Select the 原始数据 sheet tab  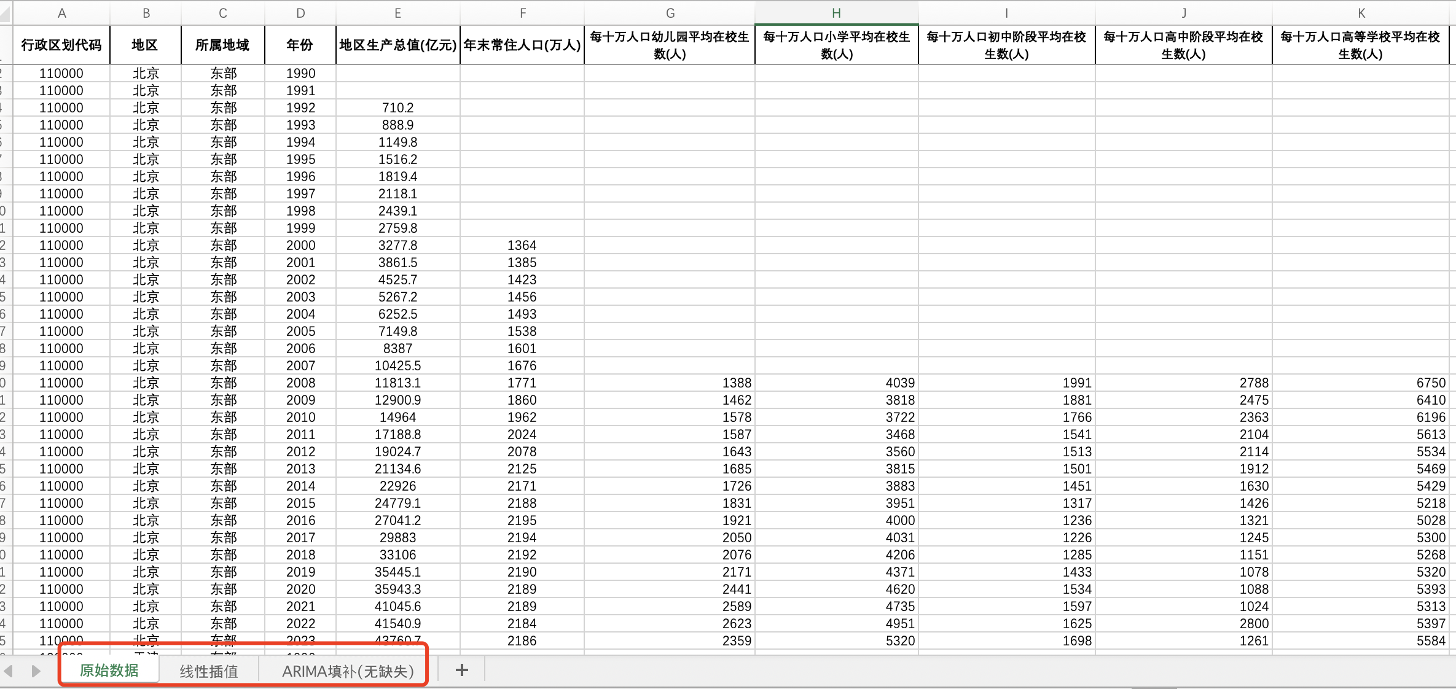(x=109, y=670)
